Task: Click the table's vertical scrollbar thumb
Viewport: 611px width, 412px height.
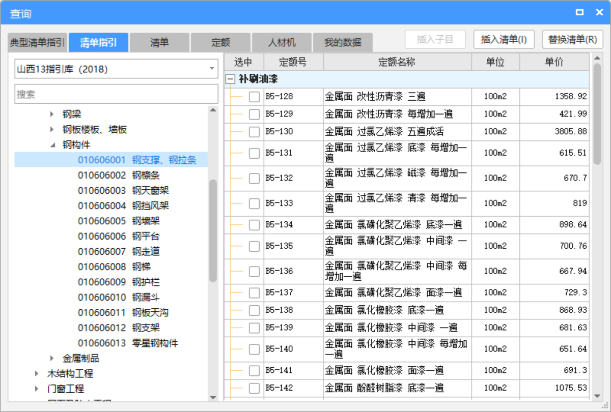Action: [597, 114]
